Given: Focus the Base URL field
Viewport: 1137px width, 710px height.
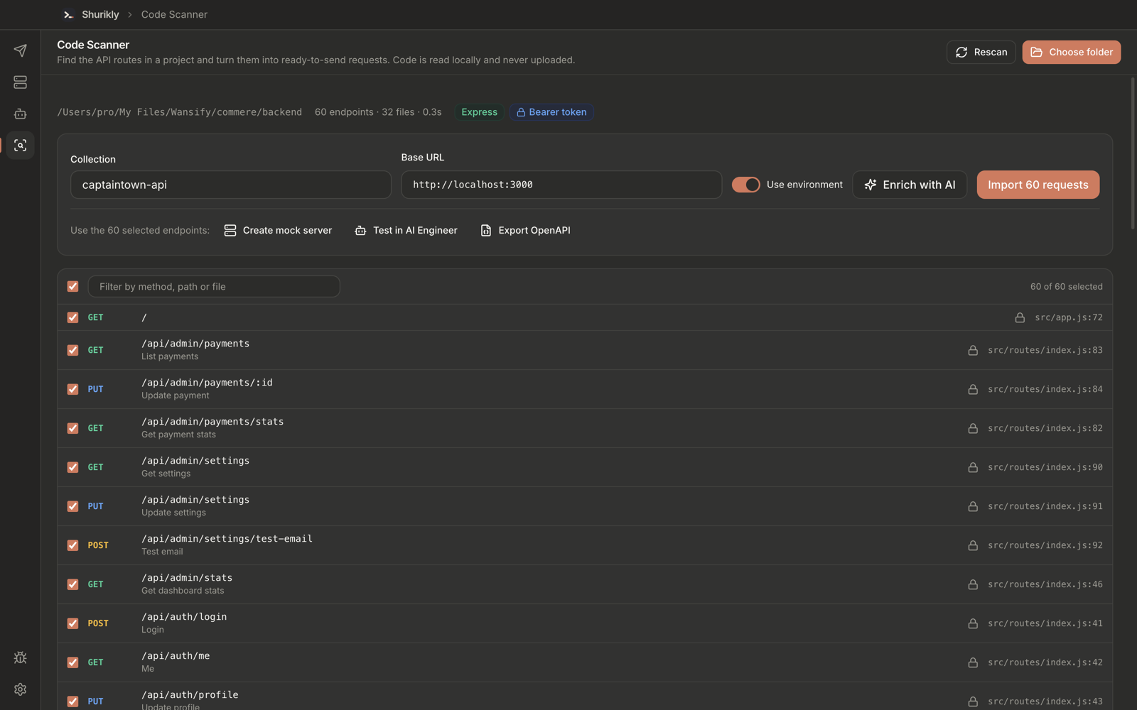Looking at the screenshot, I should coord(561,185).
